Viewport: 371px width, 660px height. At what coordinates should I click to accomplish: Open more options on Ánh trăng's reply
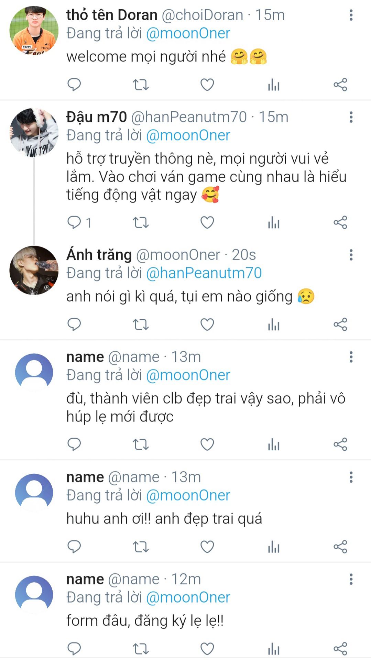coord(351,255)
